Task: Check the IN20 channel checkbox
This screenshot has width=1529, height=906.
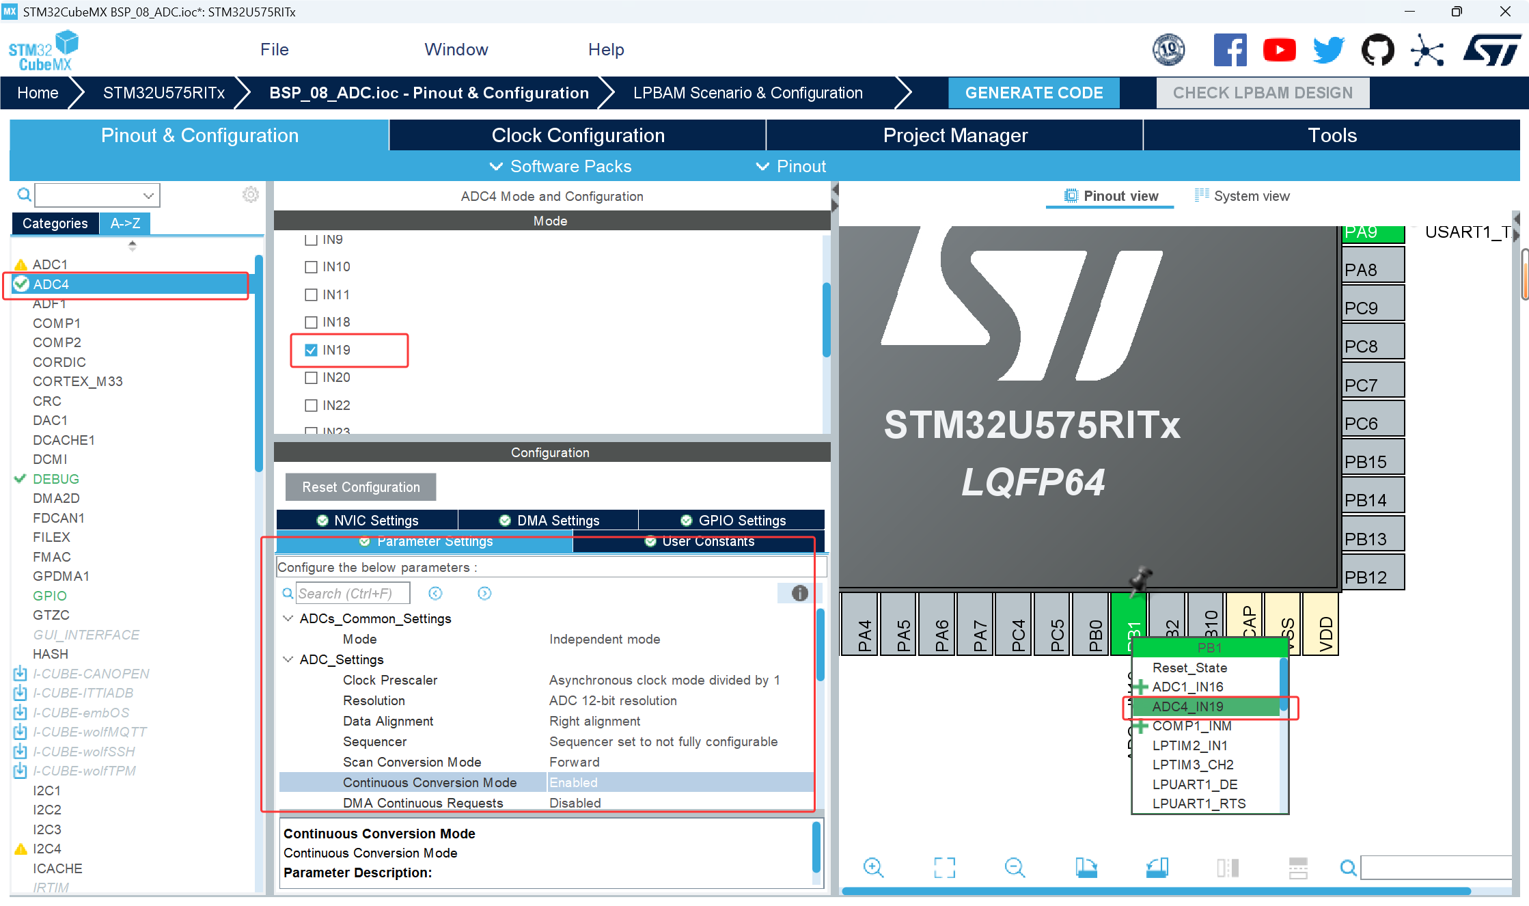Action: [x=311, y=377]
